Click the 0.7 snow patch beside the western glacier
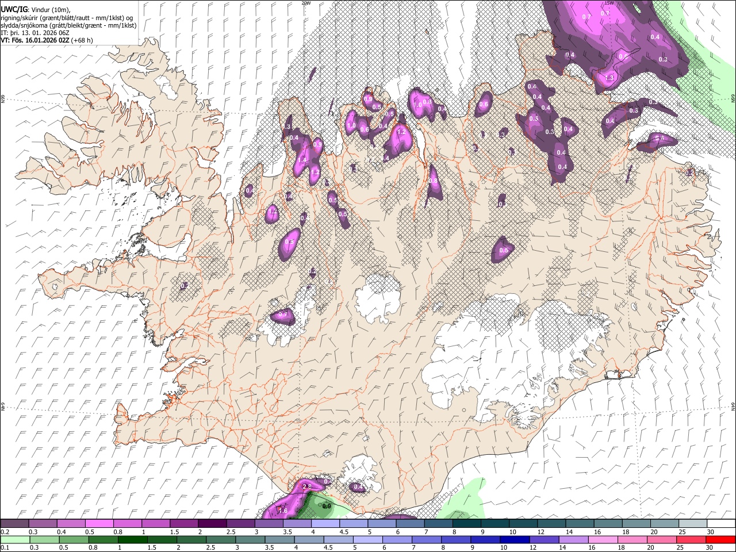This screenshot has height=552, width=736. (282, 315)
